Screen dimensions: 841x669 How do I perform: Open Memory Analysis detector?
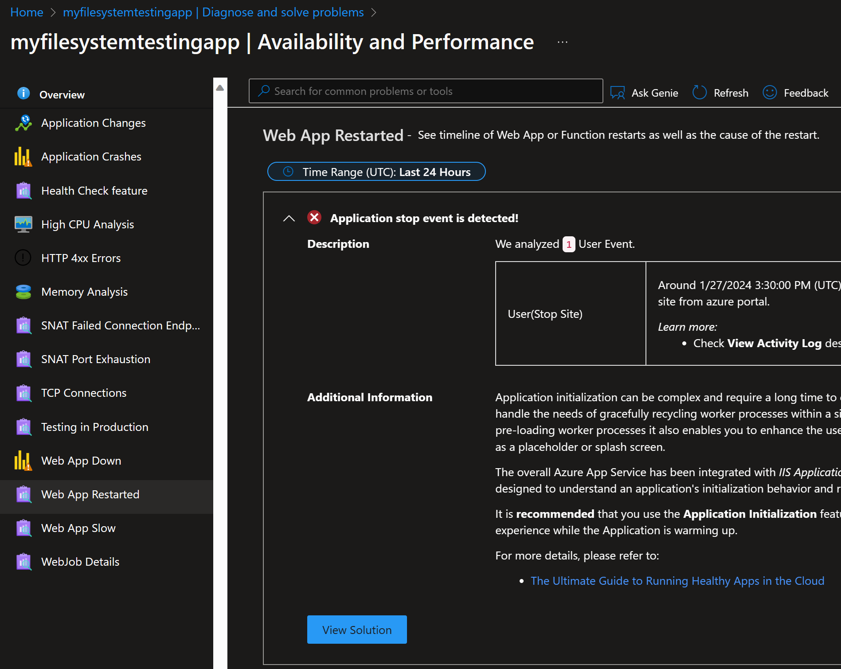click(x=106, y=292)
